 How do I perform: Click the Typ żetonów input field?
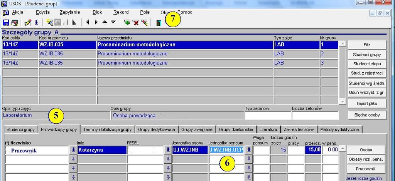point(268,116)
